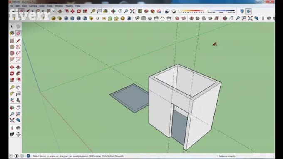Select Rectangle tool in left palette
Viewport: 283px width, 159px height.
click(x=12, y=41)
